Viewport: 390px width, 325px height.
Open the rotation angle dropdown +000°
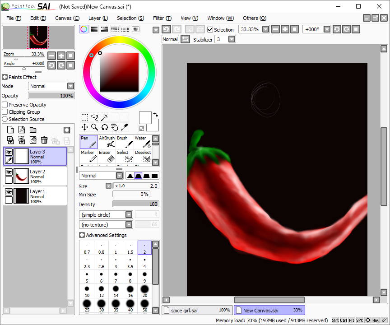[327, 29]
